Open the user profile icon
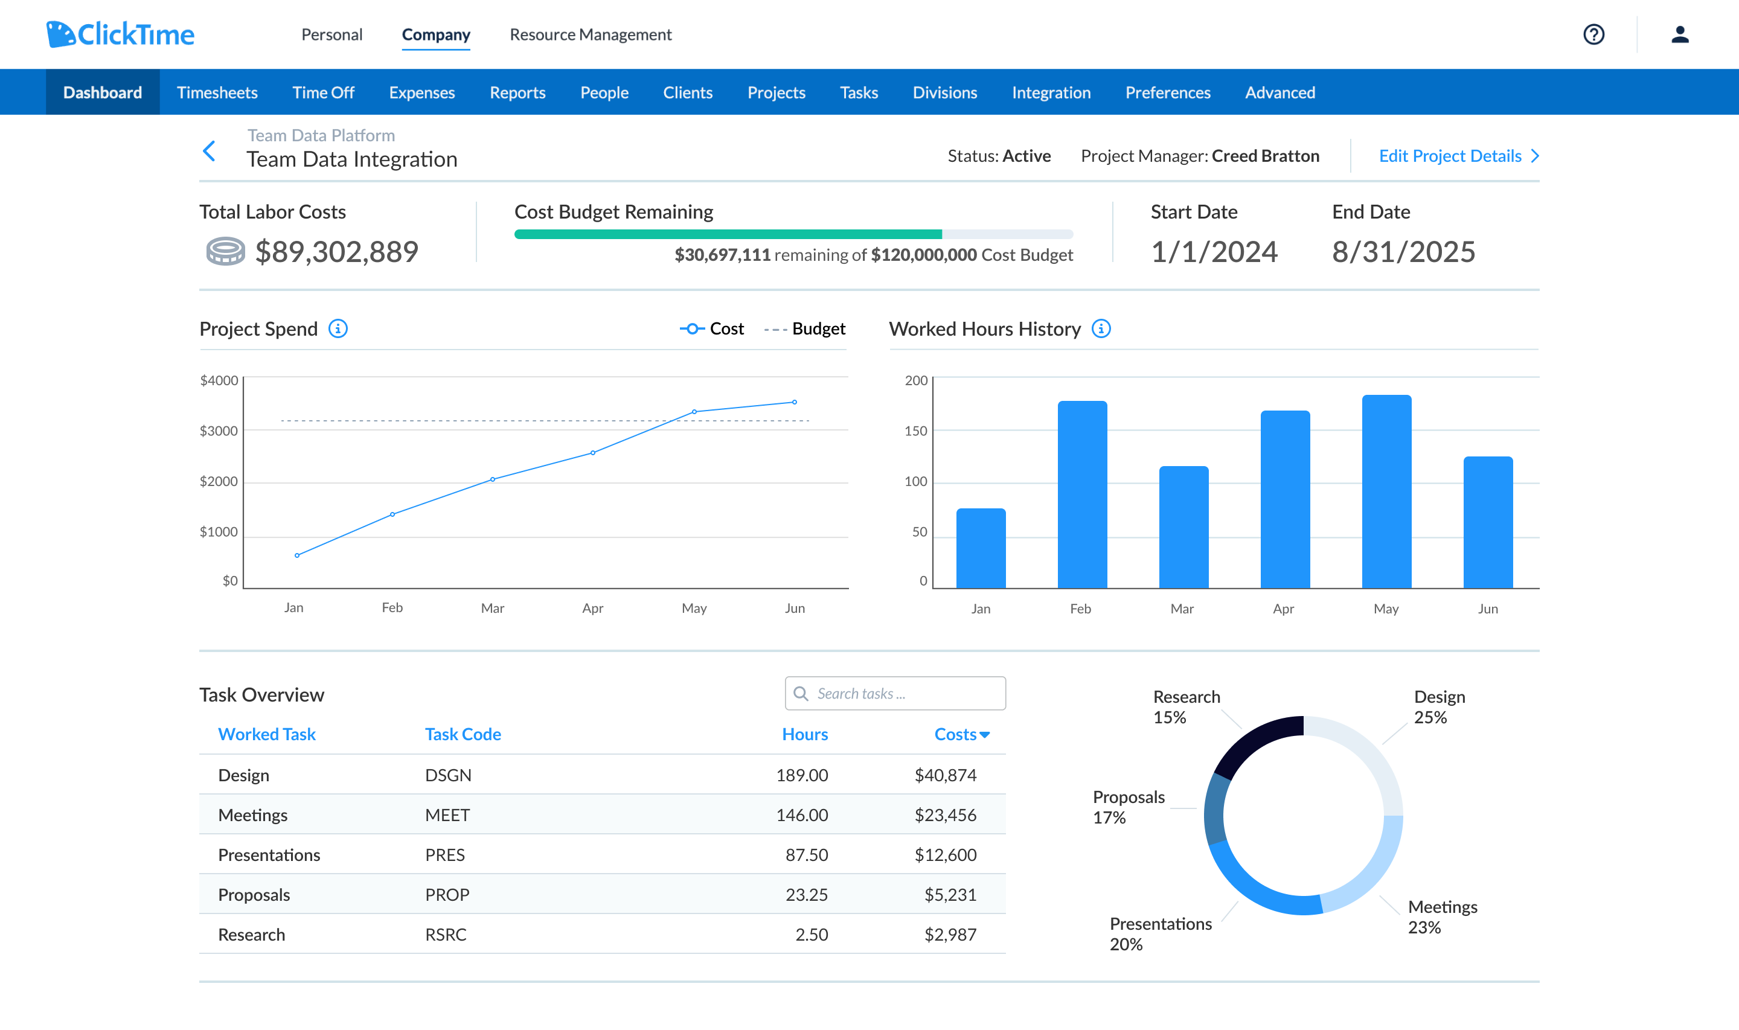This screenshot has height=1030, width=1739. (1679, 34)
